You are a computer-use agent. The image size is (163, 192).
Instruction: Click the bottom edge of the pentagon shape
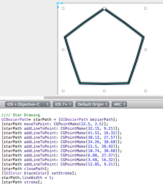point(104,83)
